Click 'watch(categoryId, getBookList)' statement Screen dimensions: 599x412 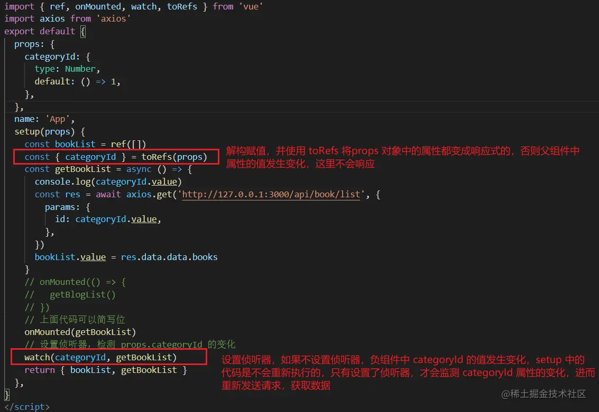click(x=100, y=358)
